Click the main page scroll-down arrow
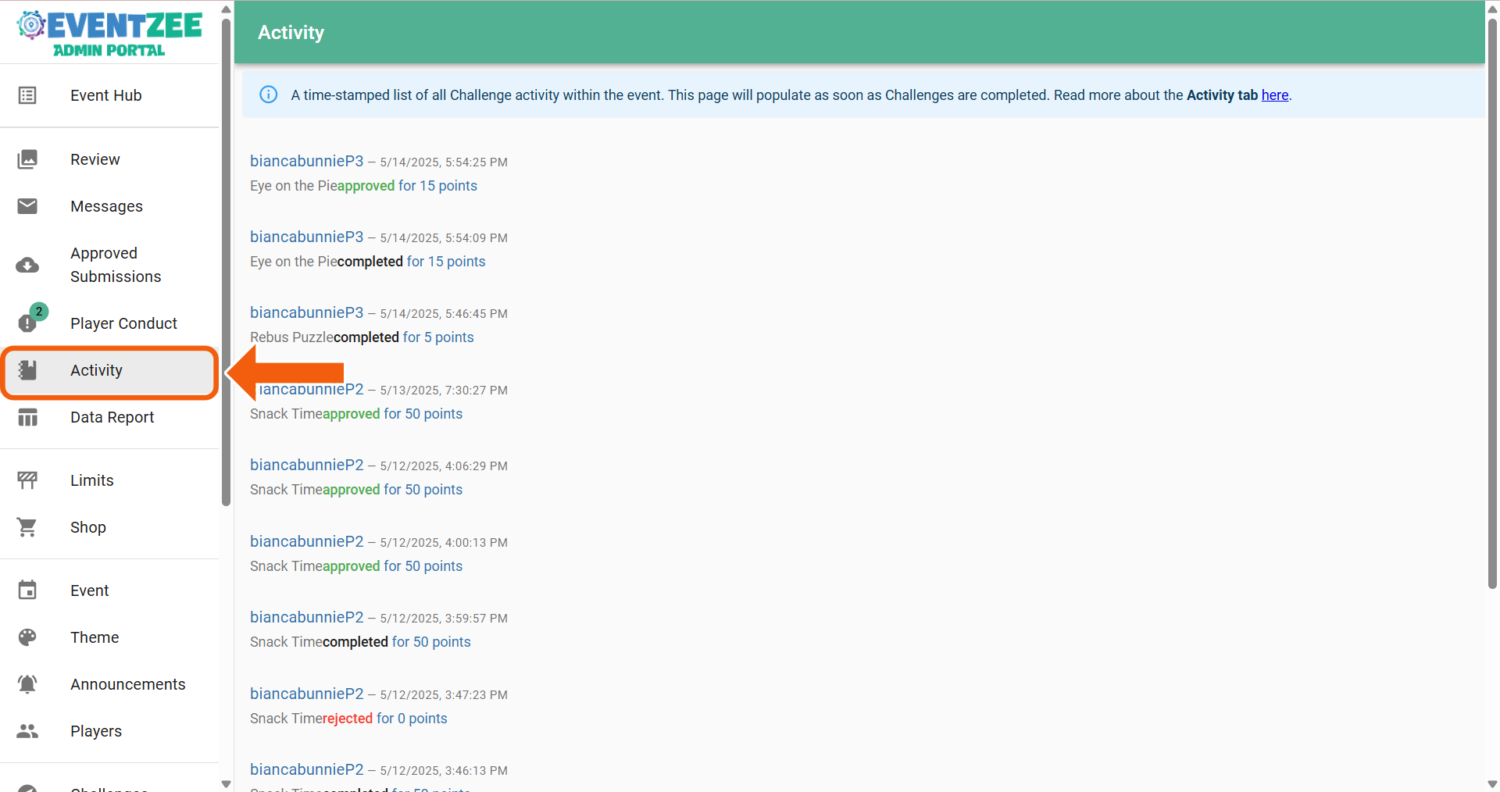1500x792 pixels. pos(1492,784)
